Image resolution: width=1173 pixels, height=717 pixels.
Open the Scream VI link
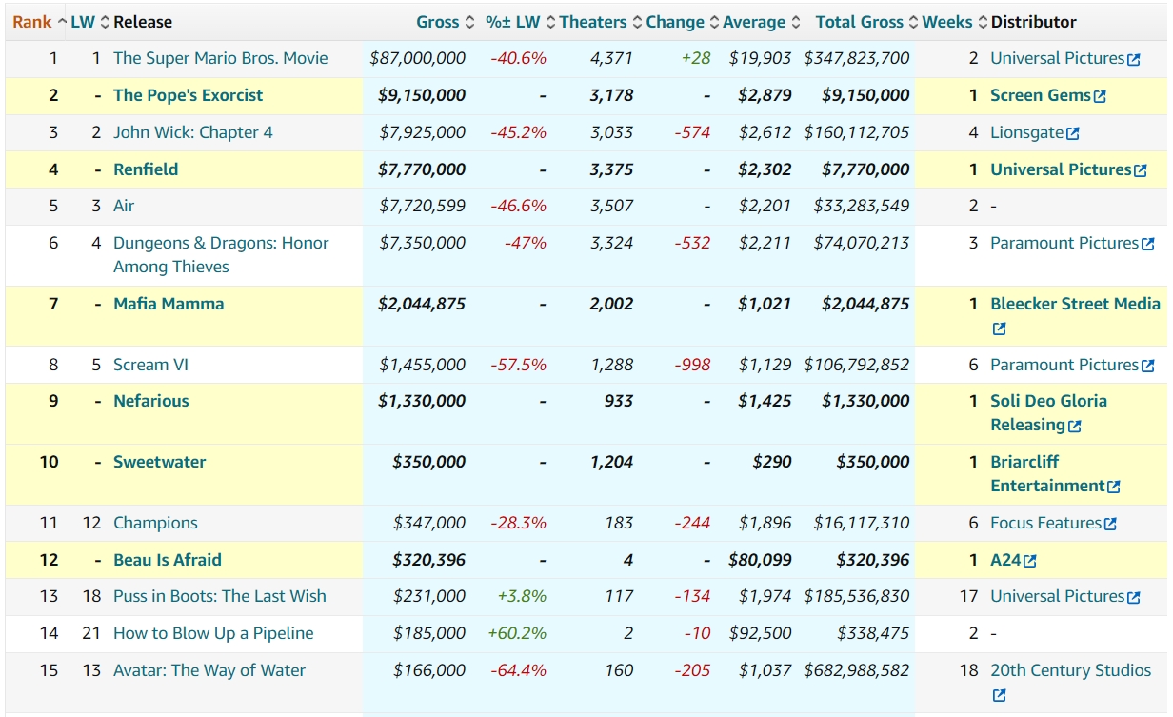tap(151, 365)
